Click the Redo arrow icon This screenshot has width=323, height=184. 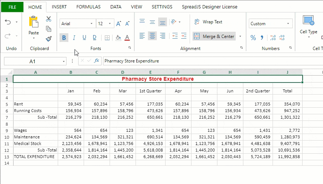[8, 36]
